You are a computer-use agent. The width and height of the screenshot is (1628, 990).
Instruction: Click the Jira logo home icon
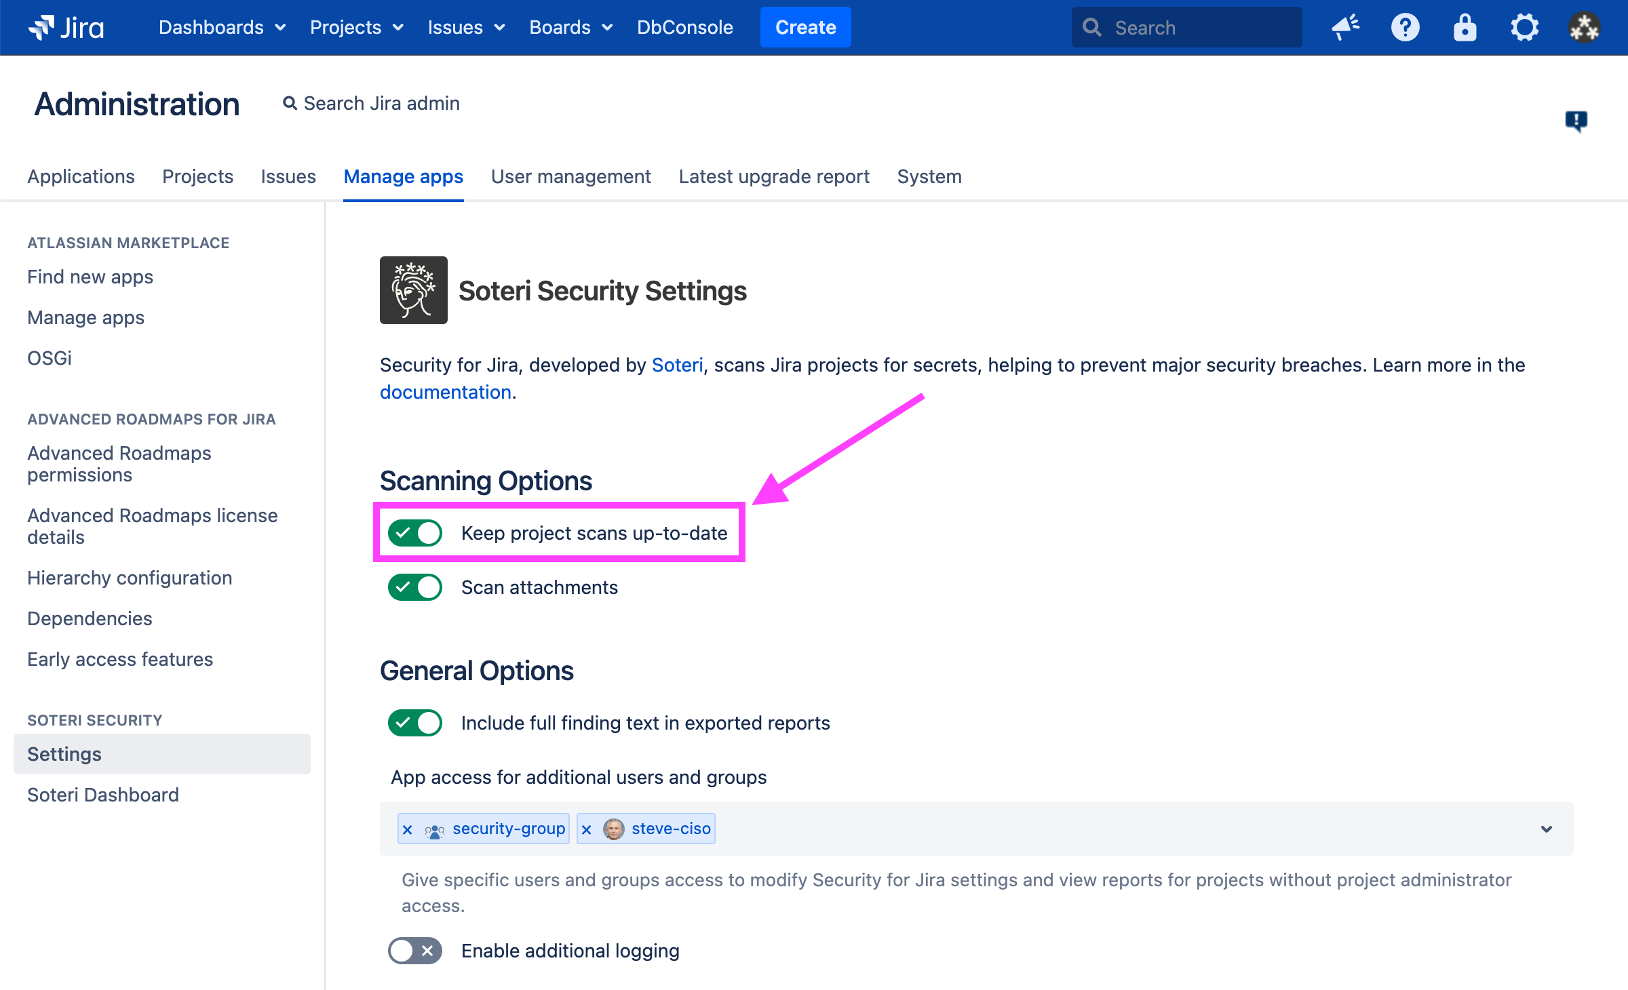(66, 27)
